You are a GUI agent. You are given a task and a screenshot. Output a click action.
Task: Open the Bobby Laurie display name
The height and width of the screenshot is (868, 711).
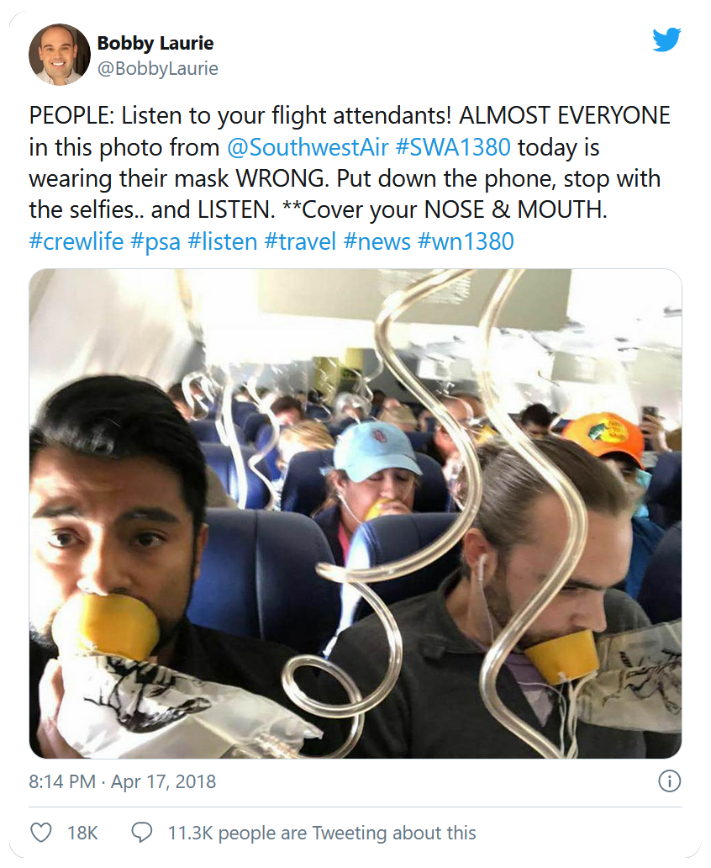pos(155,43)
